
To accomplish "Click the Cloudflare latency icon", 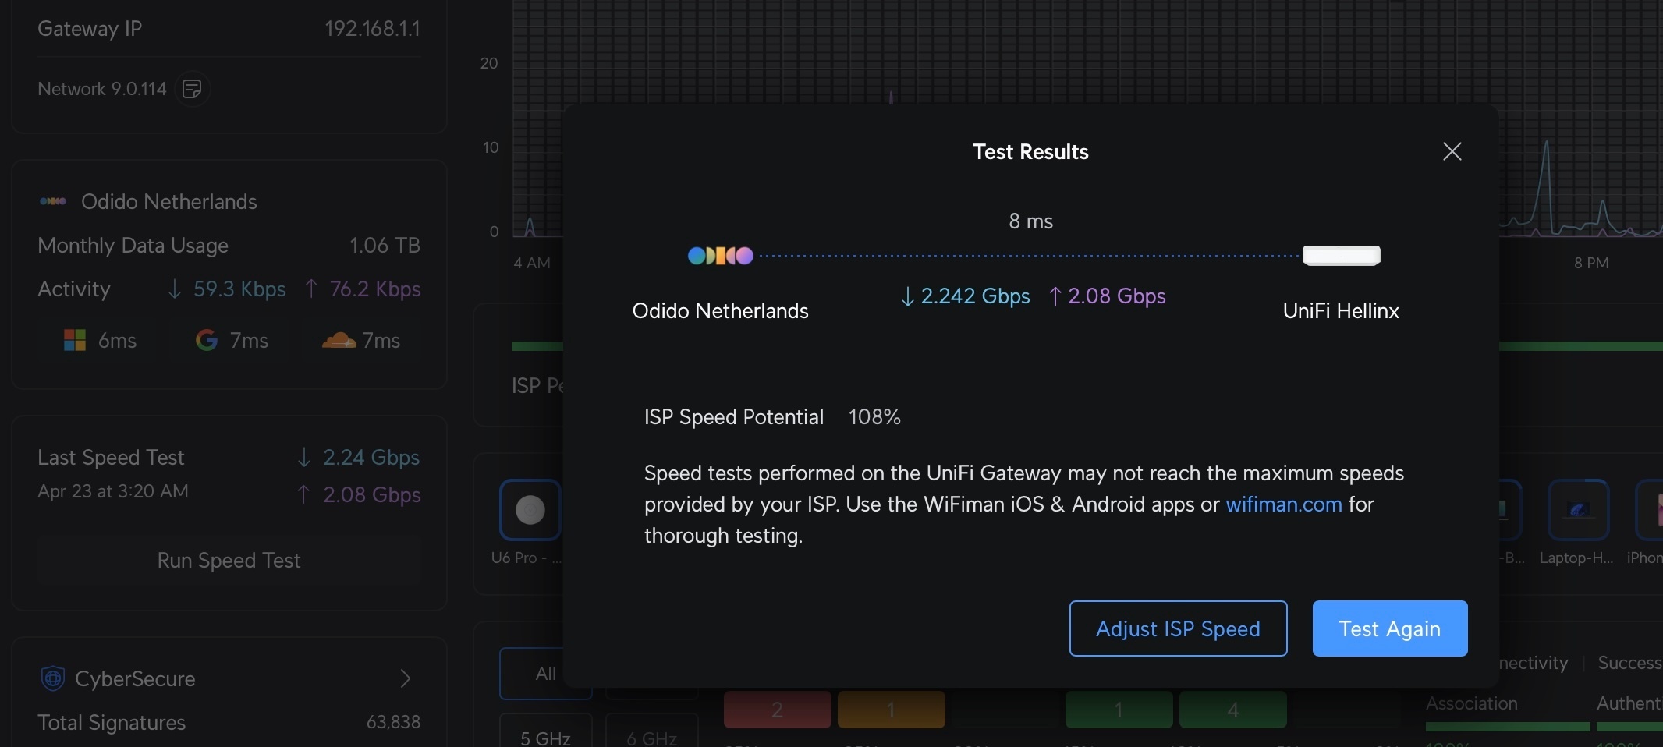I will 339,340.
